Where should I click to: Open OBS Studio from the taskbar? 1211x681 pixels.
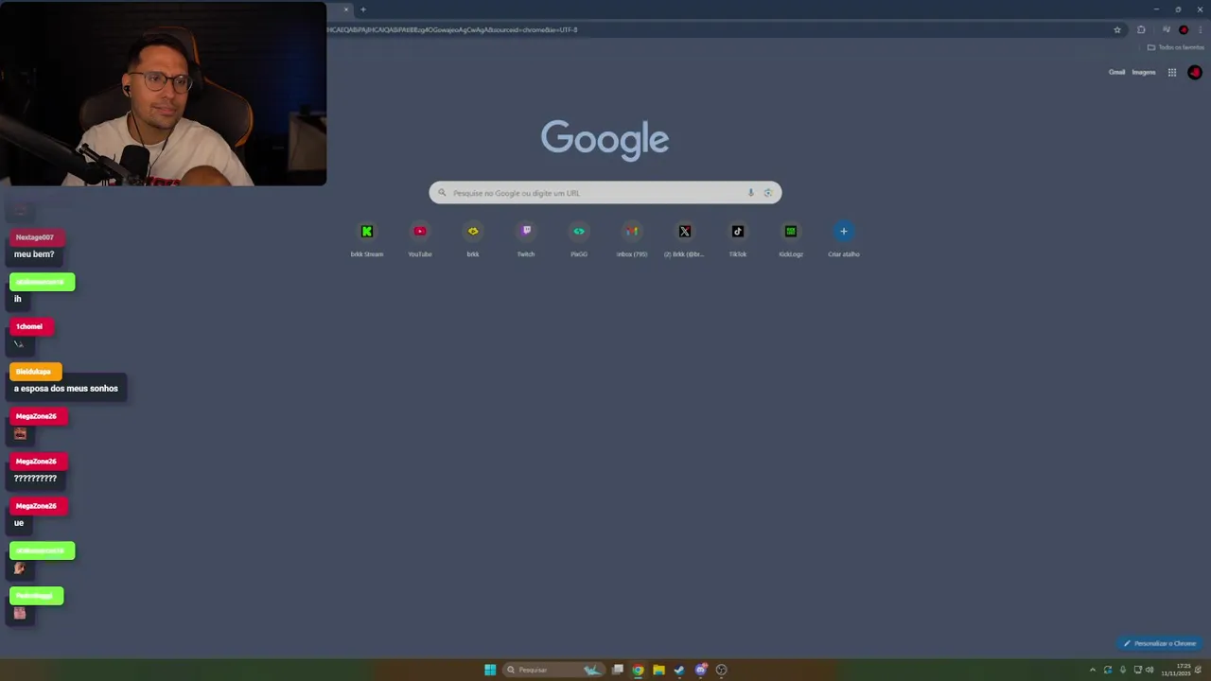721,670
